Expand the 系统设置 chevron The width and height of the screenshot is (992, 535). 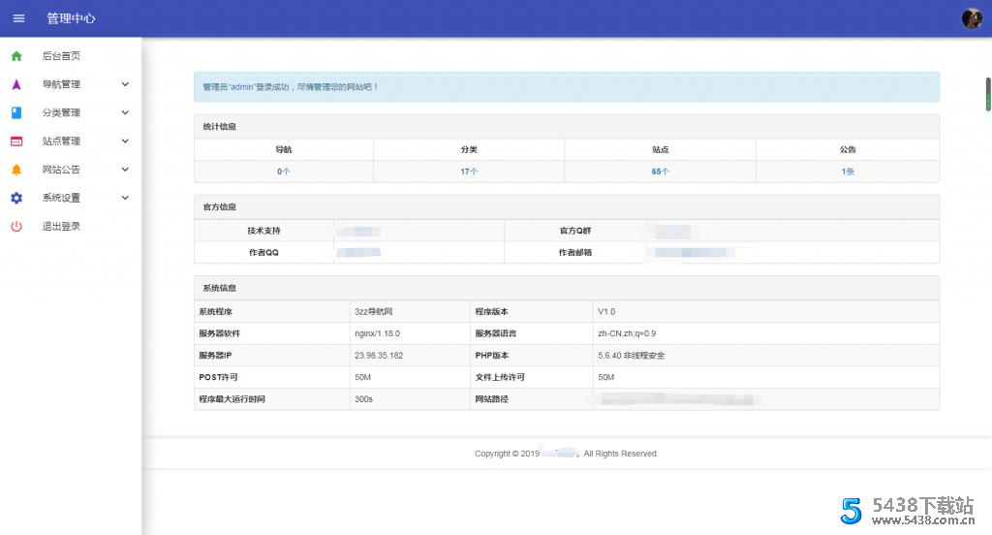point(125,198)
